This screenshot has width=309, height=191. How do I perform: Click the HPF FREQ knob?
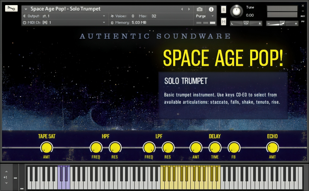(96, 148)
